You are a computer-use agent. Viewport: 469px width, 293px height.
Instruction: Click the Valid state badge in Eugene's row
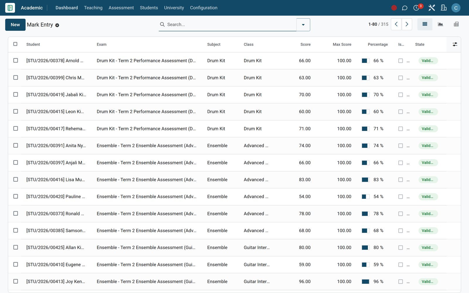coord(428,265)
